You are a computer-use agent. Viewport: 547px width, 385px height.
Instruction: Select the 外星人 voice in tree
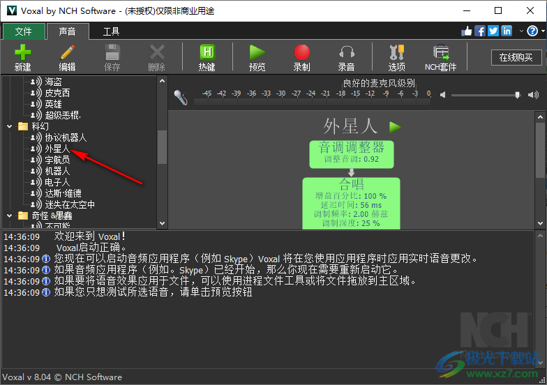[x=57, y=149]
